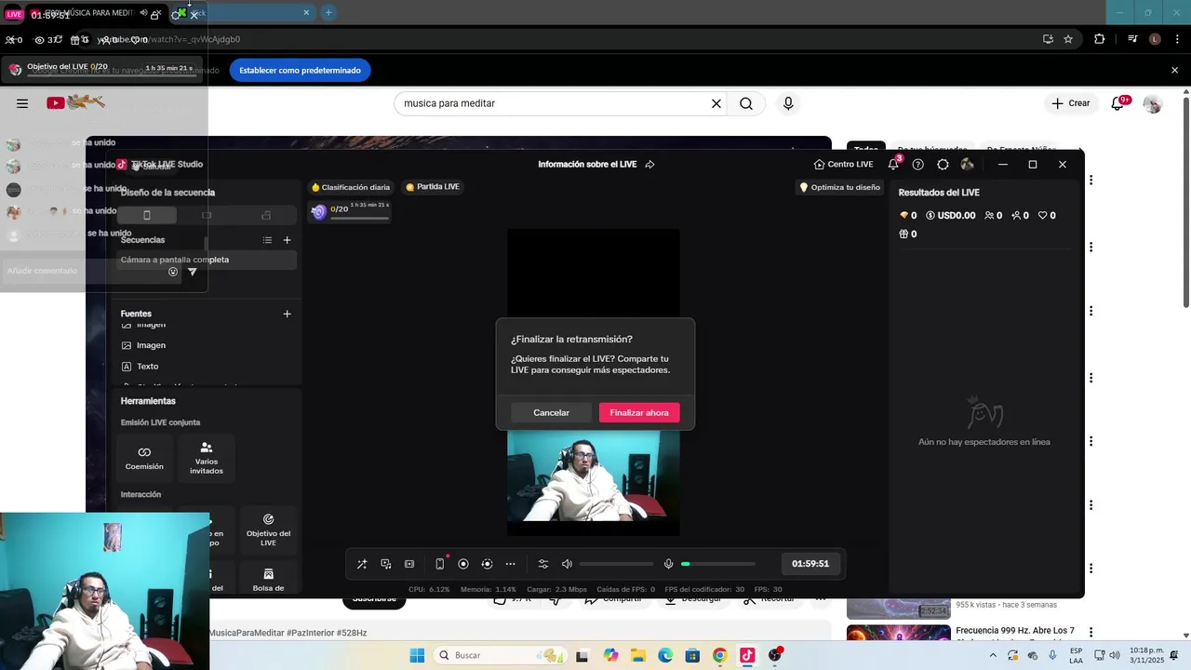Open the media and music overlay tool

click(386, 564)
